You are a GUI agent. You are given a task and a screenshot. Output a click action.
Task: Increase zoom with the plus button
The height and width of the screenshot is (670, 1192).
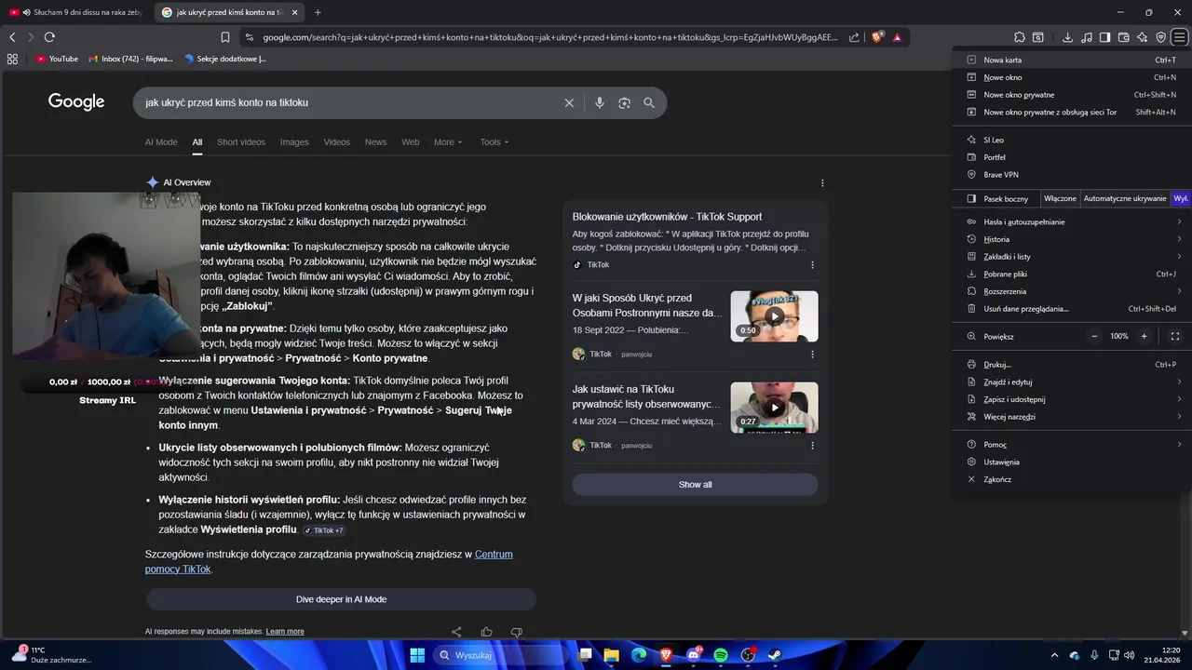(1145, 336)
